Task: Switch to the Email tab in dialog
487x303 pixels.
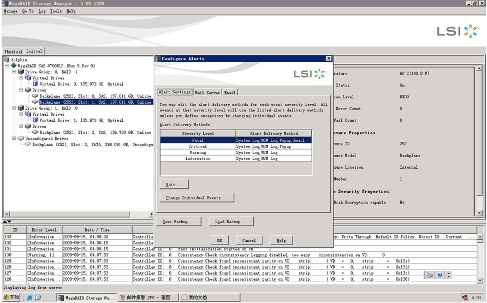Action: pos(230,92)
